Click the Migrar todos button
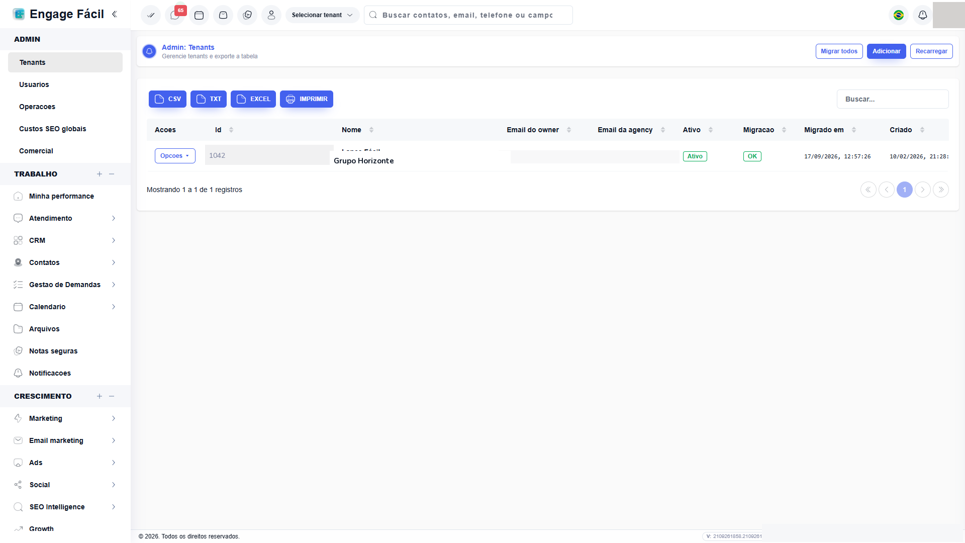 839,51
